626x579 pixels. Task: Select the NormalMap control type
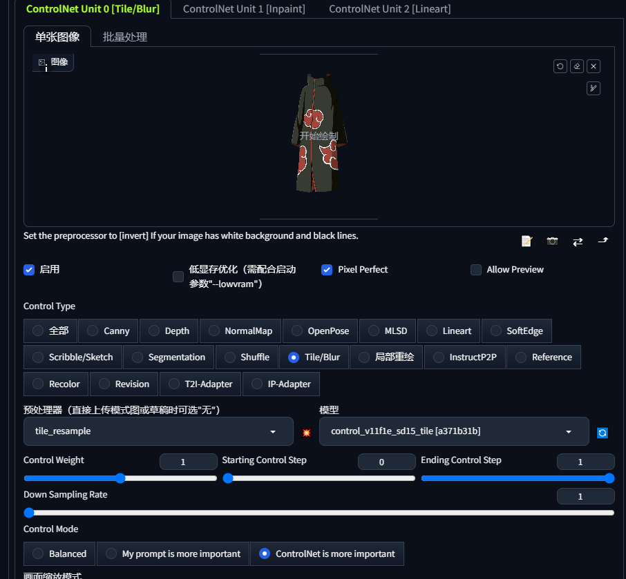click(240, 331)
